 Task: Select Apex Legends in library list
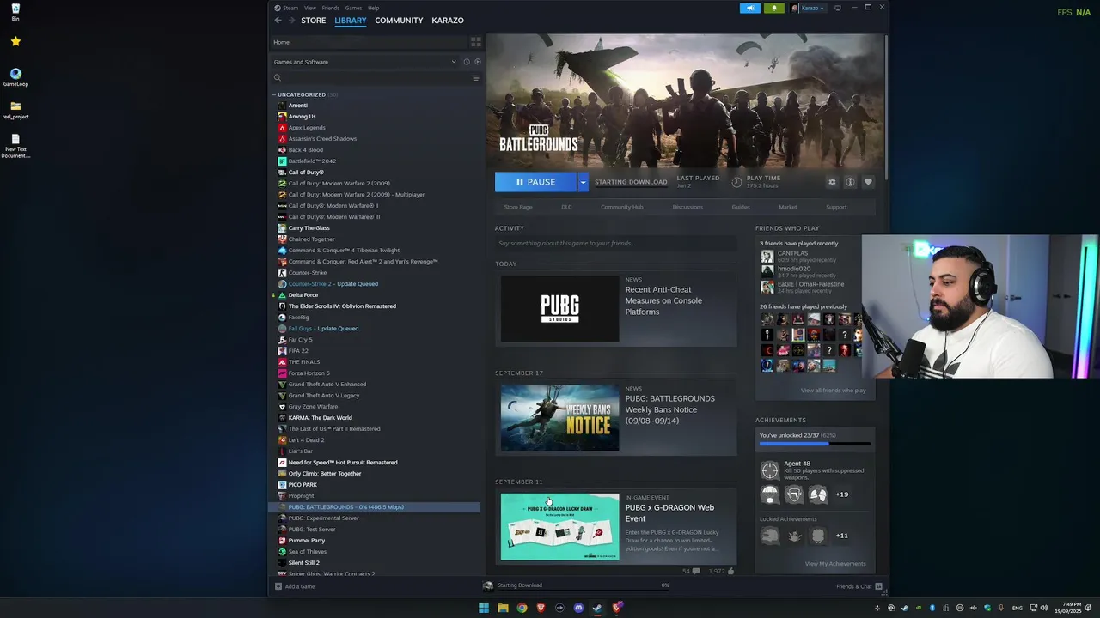pyautogui.click(x=307, y=128)
